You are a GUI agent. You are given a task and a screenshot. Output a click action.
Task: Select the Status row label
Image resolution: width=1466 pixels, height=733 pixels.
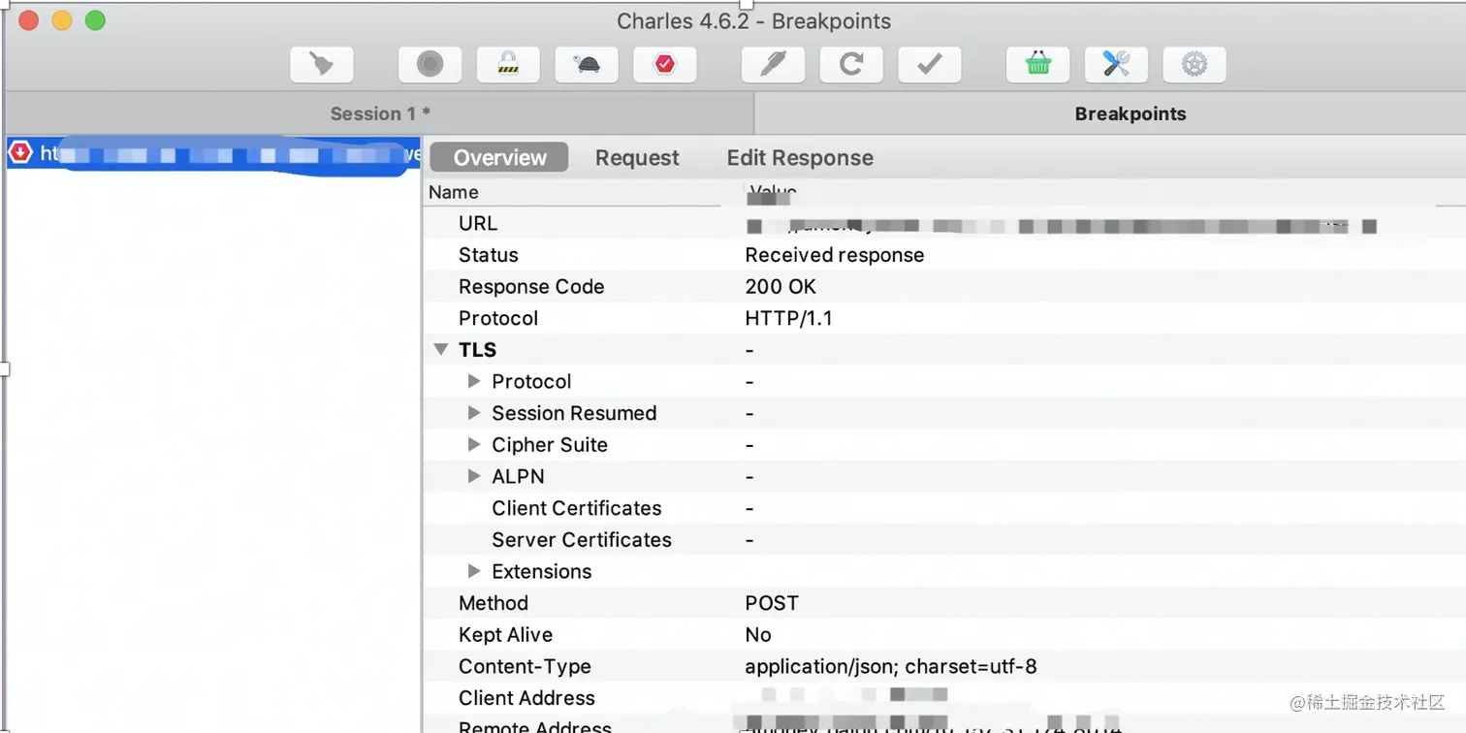pyautogui.click(x=488, y=255)
